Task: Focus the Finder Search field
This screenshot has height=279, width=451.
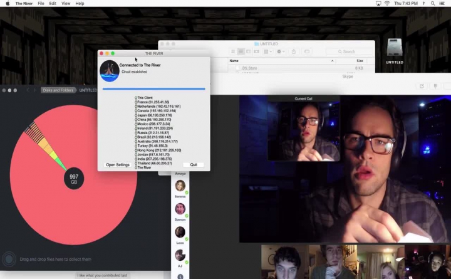Action: 349,51
